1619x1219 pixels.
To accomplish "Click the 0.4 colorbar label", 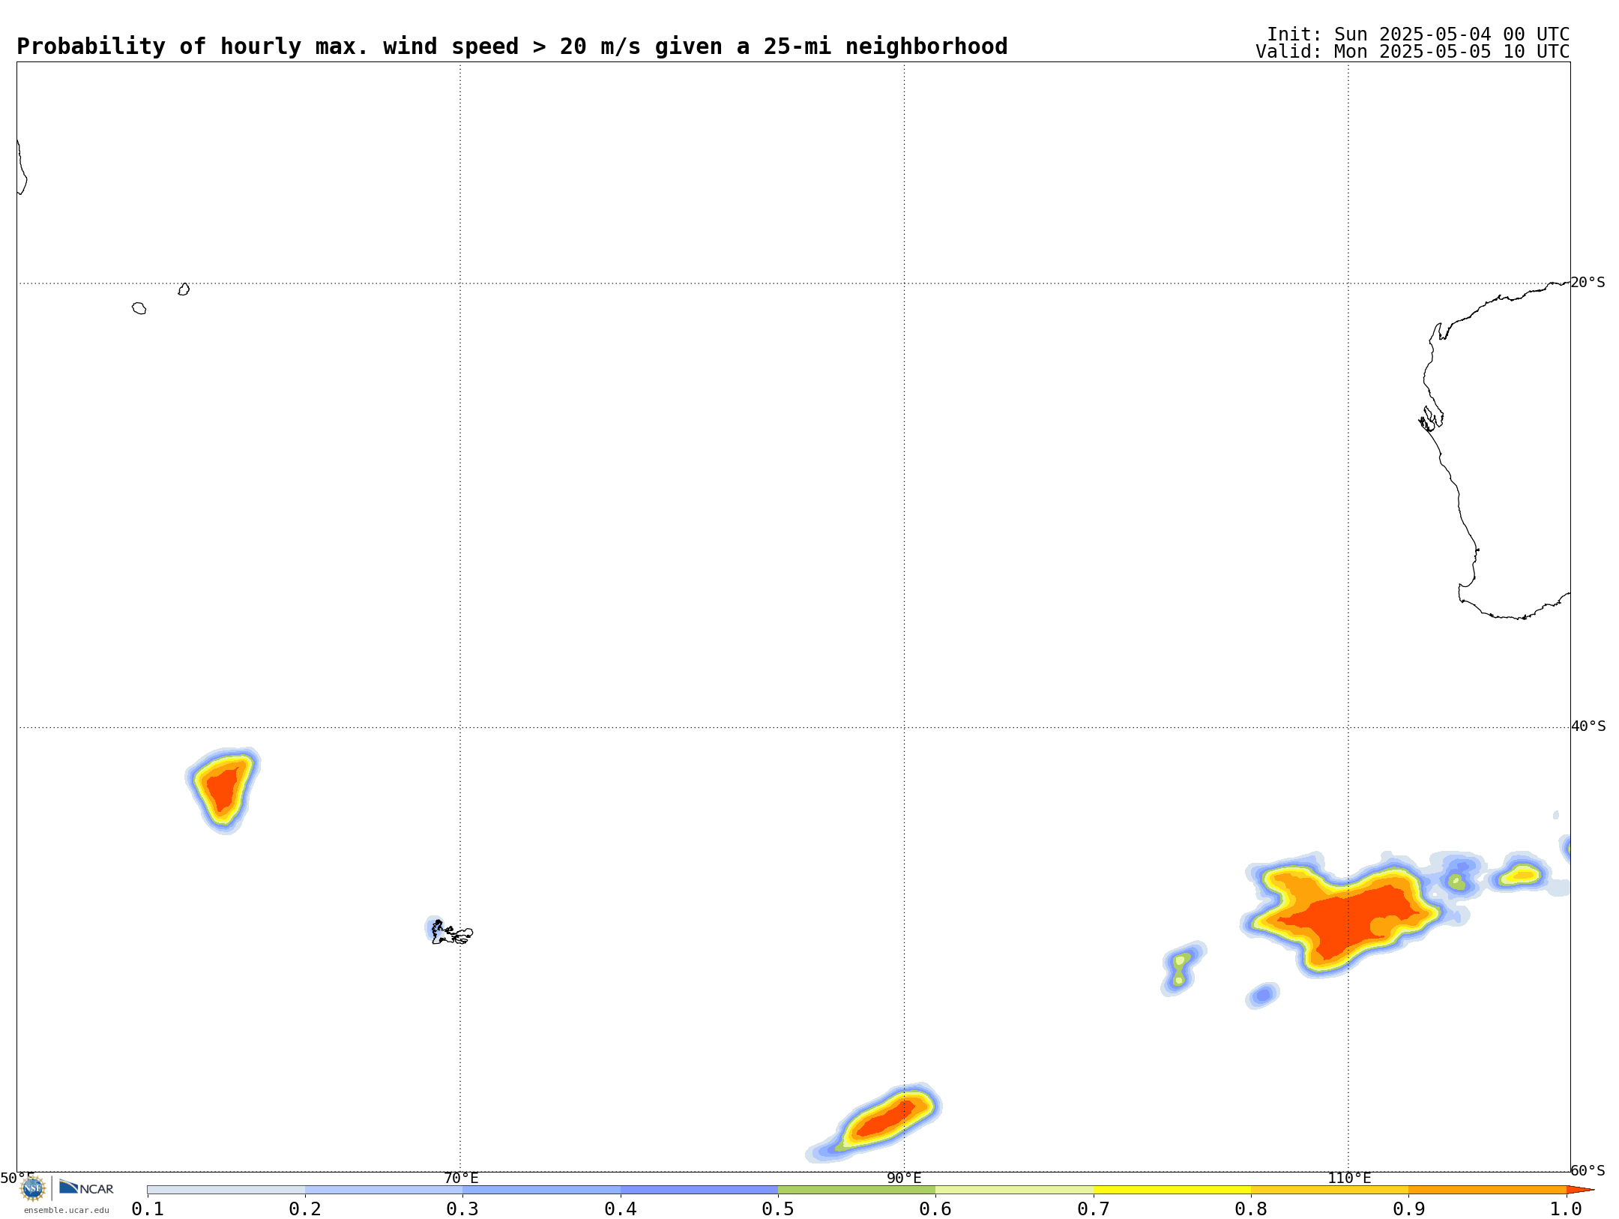I will [x=621, y=1209].
